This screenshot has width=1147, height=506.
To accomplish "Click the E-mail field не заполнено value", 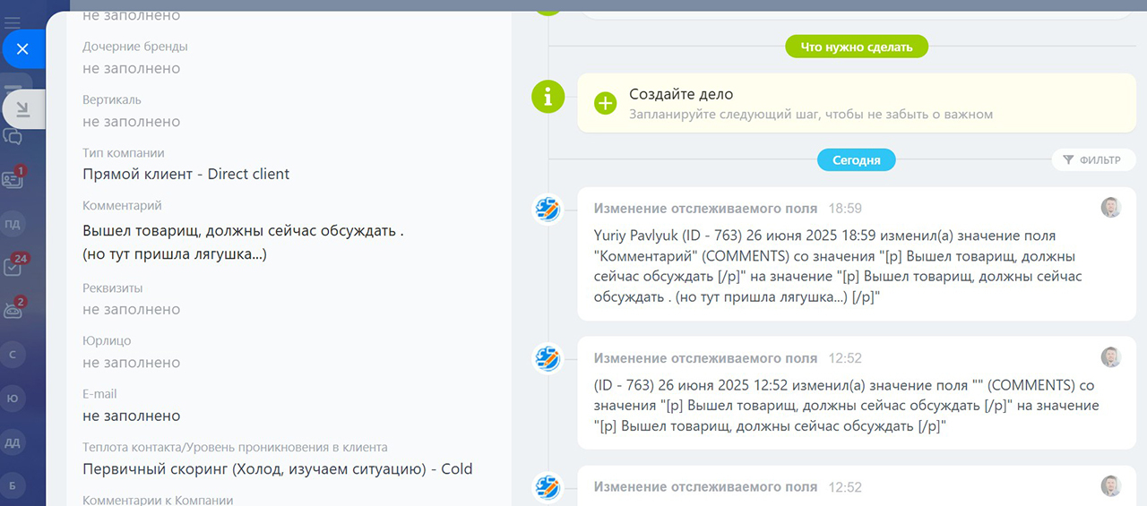I will pyautogui.click(x=132, y=416).
